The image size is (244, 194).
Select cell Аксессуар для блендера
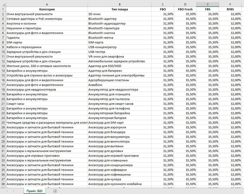tap(120, 132)
